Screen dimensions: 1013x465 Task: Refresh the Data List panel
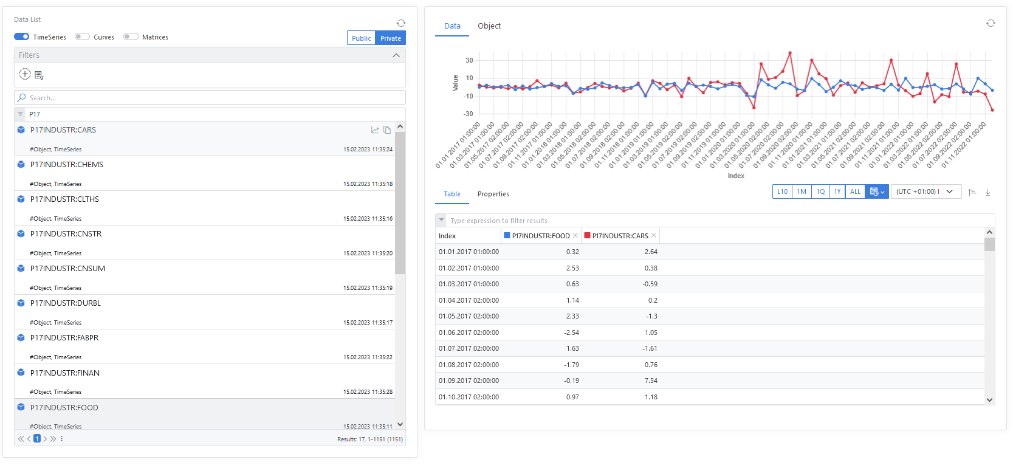(x=401, y=23)
